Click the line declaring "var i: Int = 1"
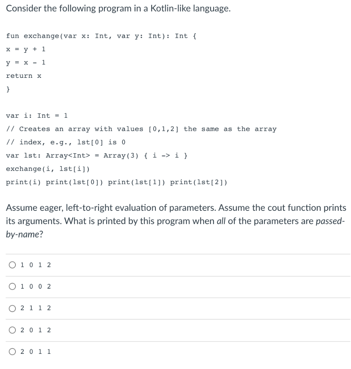 point(36,115)
